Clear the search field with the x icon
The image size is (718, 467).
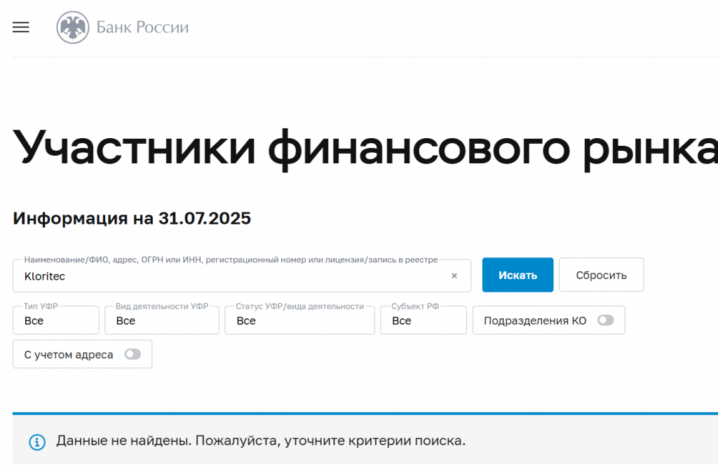(x=454, y=276)
